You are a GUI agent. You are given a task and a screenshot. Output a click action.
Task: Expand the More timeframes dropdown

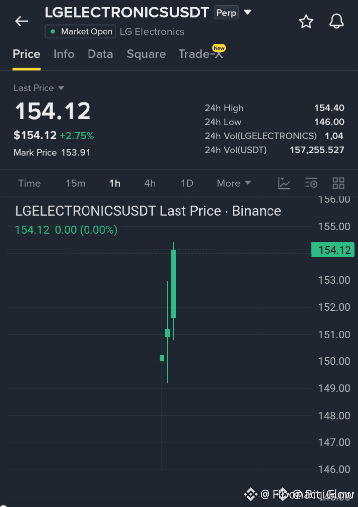pos(234,183)
